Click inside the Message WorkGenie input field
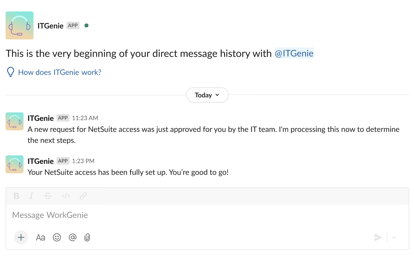414x258 pixels. (x=118, y=215)
